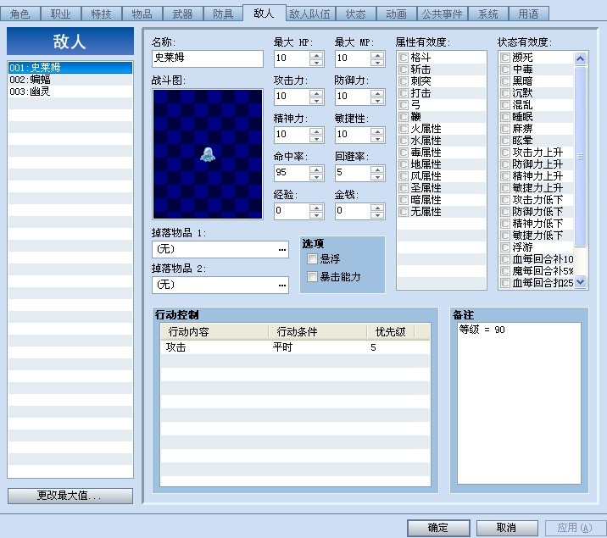Click the state list scroll-up arrow

(580, 58)
